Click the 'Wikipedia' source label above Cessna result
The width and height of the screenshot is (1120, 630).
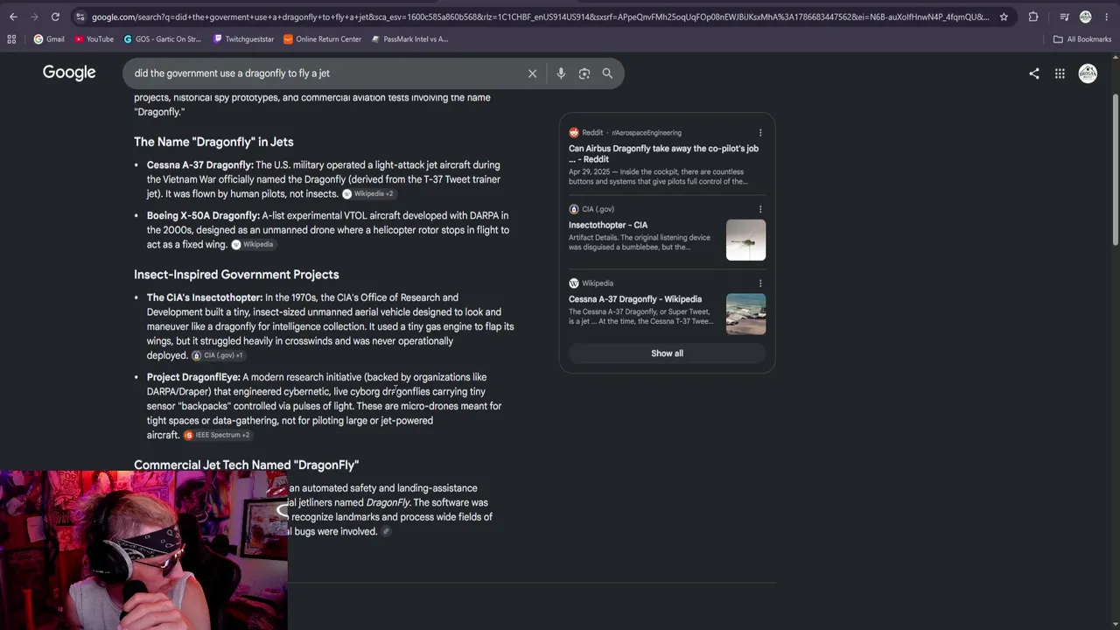[x=598, y=283]
